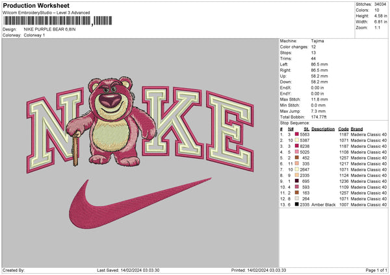Click the cream swatch in stop row 2
The image size is (390, 275).
point(297,140)
